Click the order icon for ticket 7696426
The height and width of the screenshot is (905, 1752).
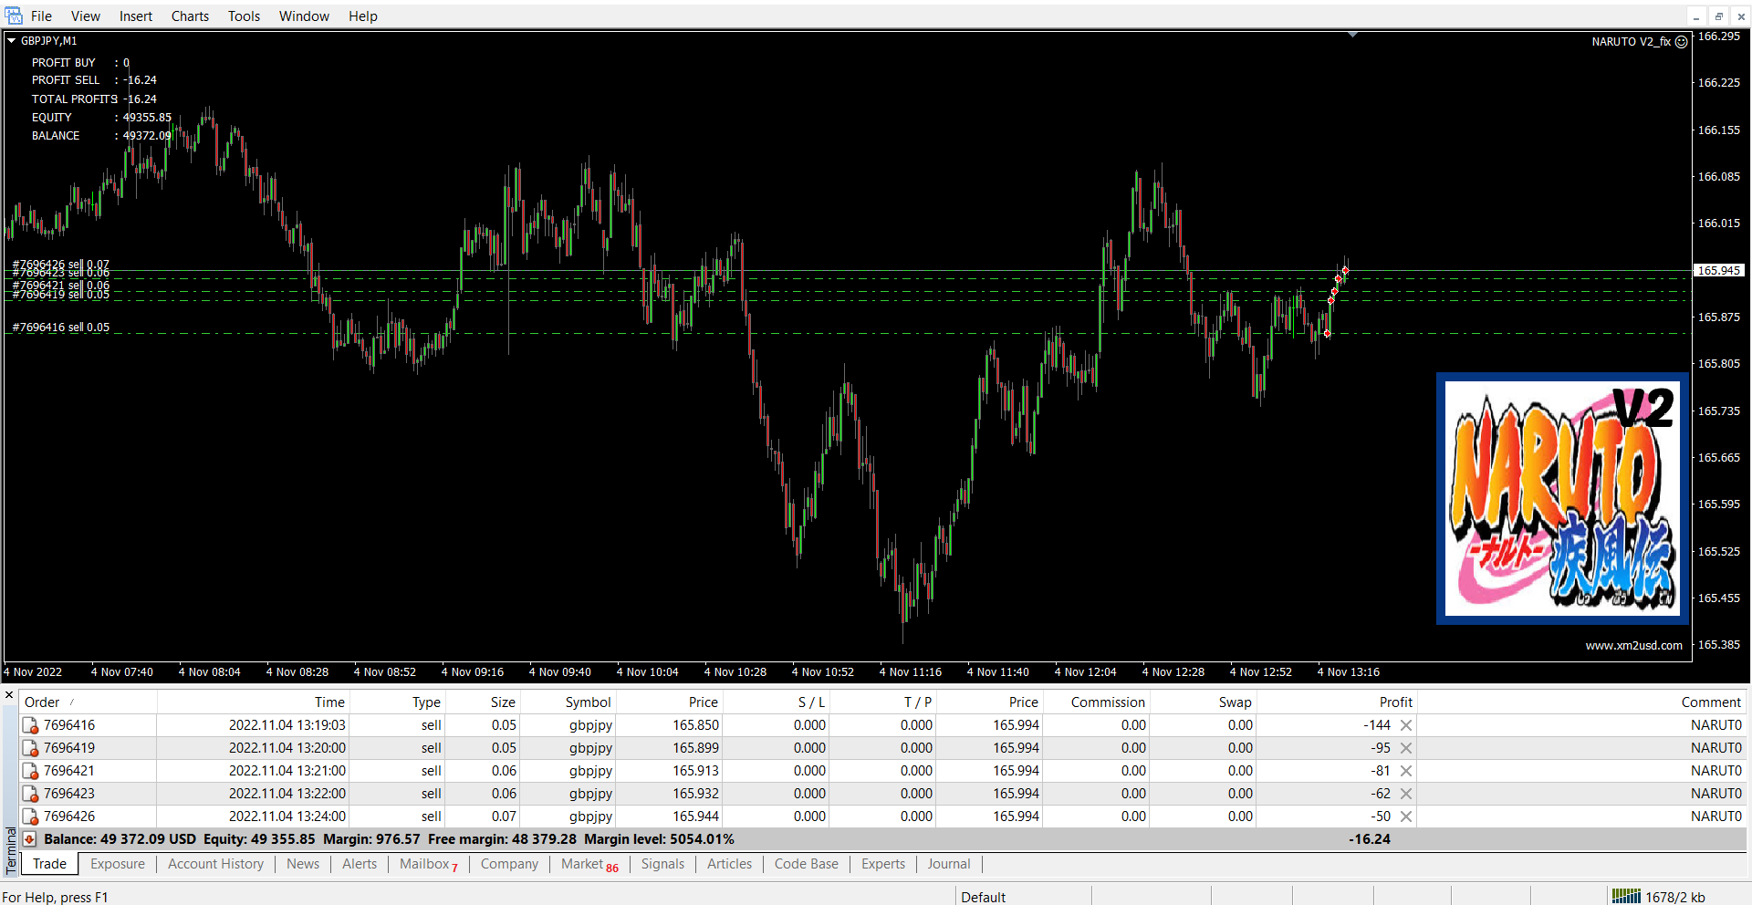(30, 817)
